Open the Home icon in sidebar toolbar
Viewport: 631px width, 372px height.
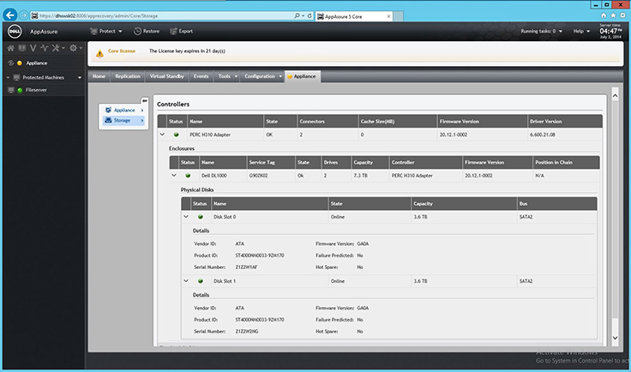click(x=10, y=48)
